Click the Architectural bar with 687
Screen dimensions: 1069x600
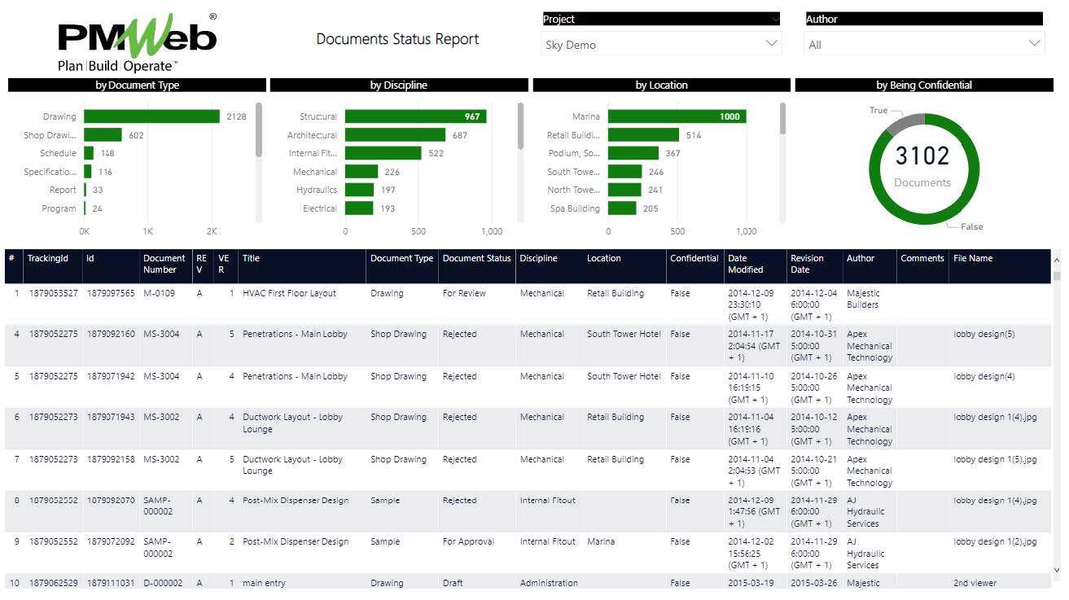tap(395, 135)
